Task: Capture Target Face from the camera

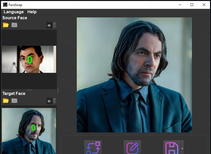Action: click(14, 101)
